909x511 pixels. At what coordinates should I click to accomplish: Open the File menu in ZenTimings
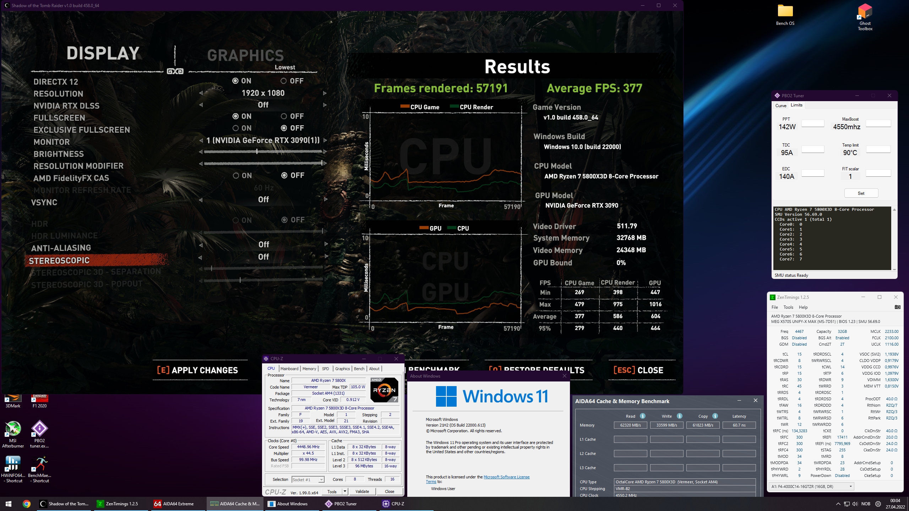tap(774, 307)
